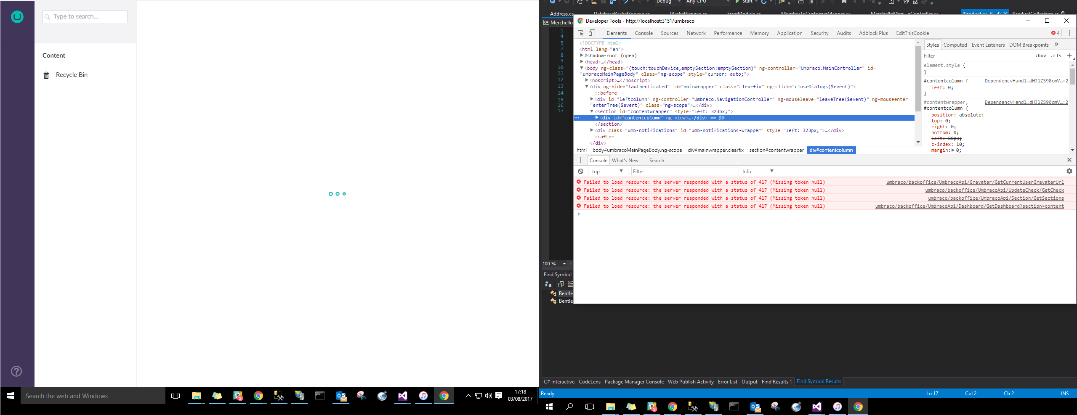Open the Network tab
Screen dimensions: 1077x415
click(x=696, y=33)
